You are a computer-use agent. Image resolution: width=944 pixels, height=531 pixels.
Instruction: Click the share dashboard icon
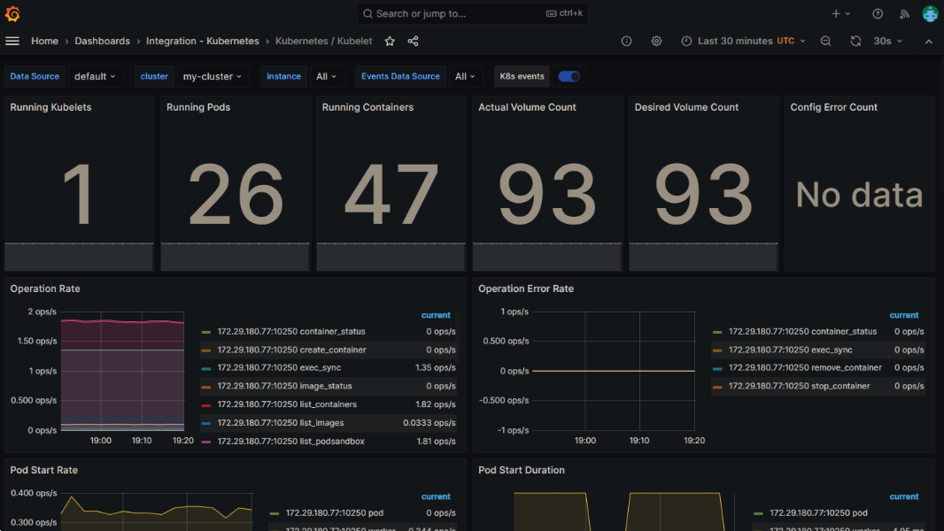413,41
